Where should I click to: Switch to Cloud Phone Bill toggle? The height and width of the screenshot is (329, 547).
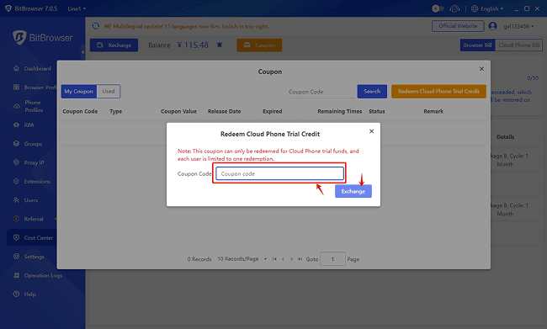click(x=518, y=45)
